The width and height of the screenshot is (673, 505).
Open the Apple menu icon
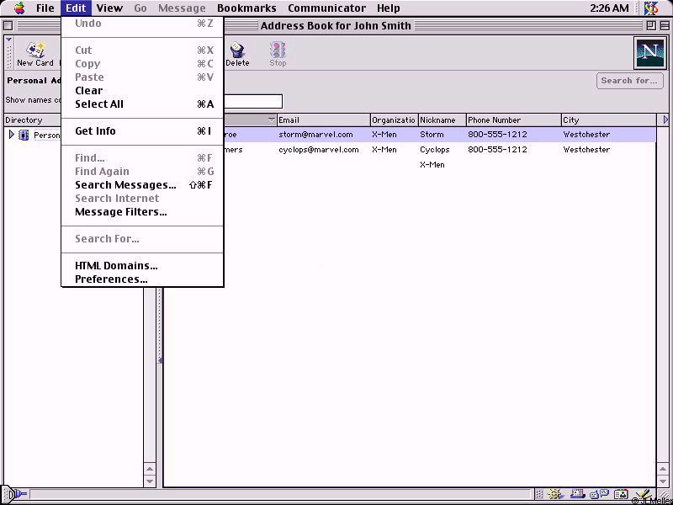coord(19,8)
